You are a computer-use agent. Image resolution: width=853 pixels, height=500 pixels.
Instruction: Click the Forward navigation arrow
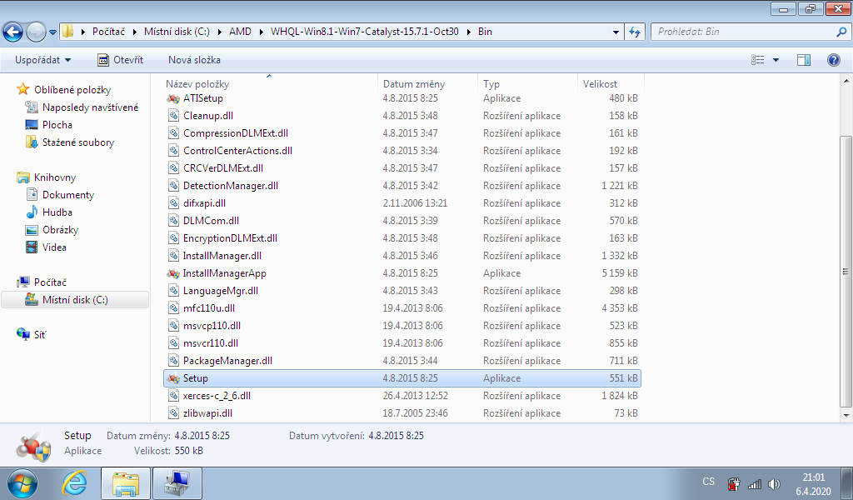tap(37, 32)
